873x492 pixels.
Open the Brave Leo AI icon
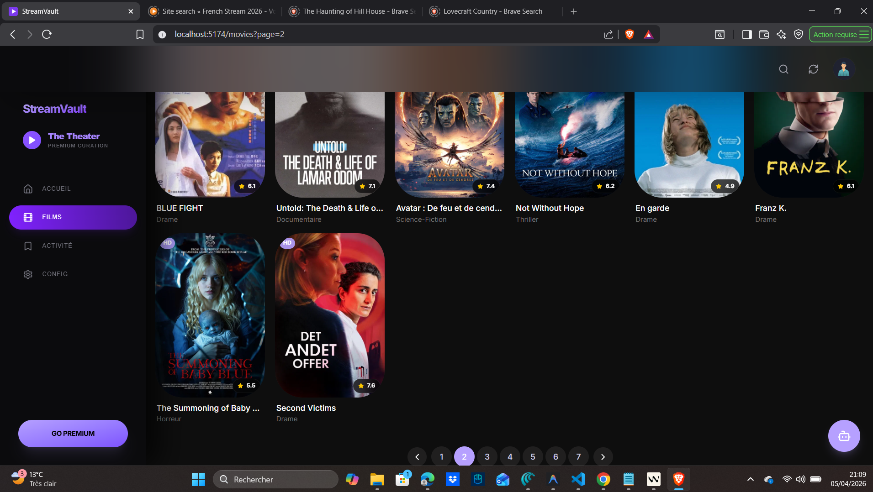[781, 34]
